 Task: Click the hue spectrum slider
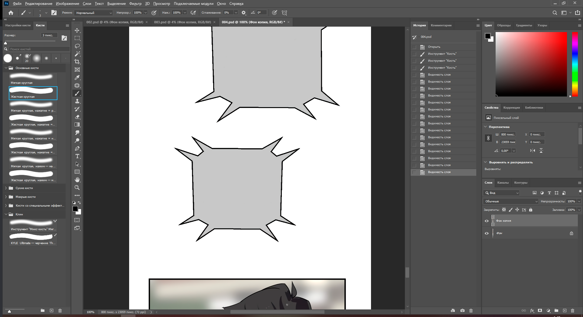(575, 64)
